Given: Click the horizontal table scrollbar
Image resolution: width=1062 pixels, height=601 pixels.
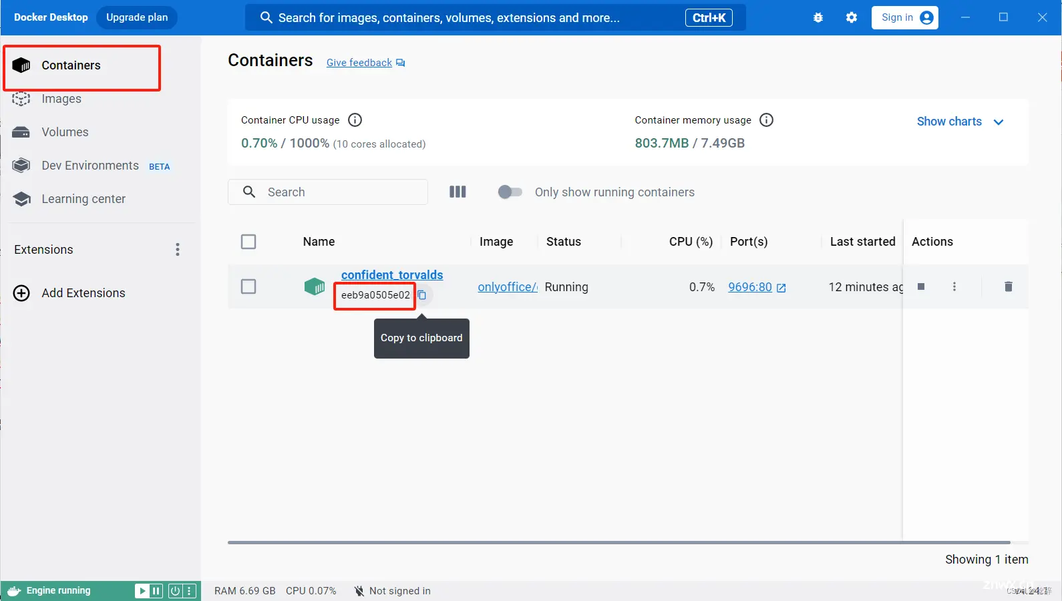Looking at the screenshot, I should click(x=618, y=542).
